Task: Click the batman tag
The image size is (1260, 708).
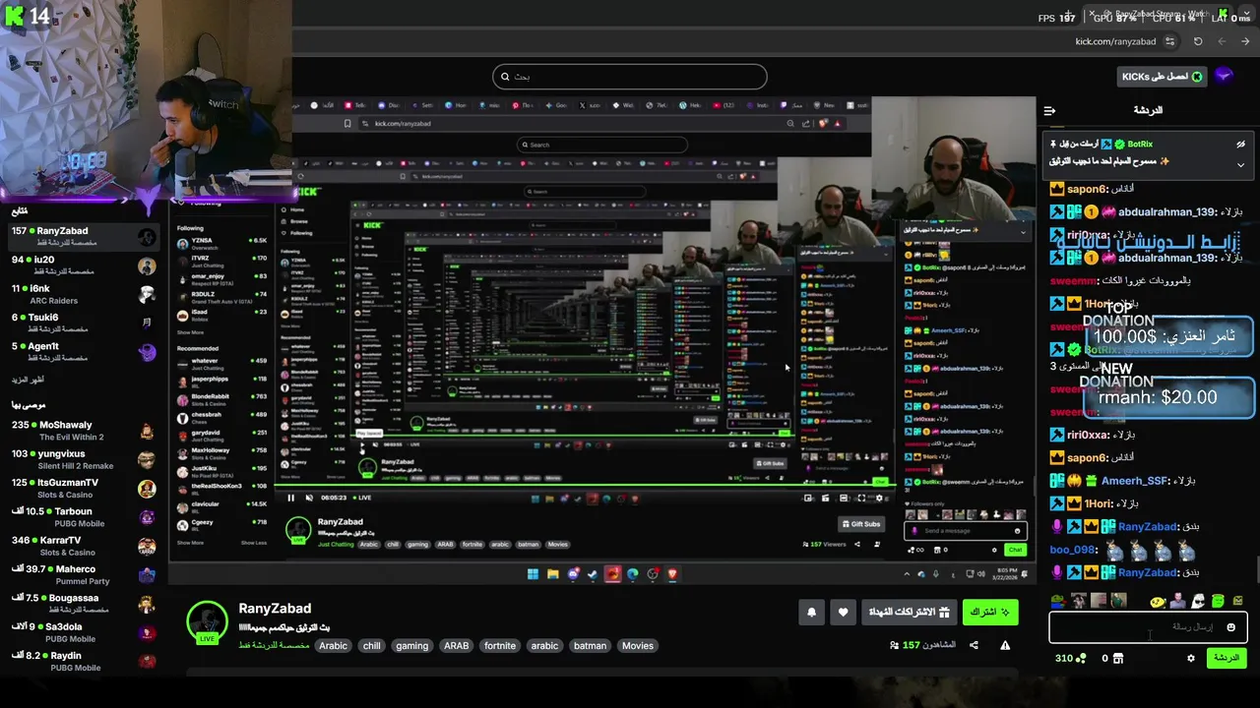Action: pos(590,646)
